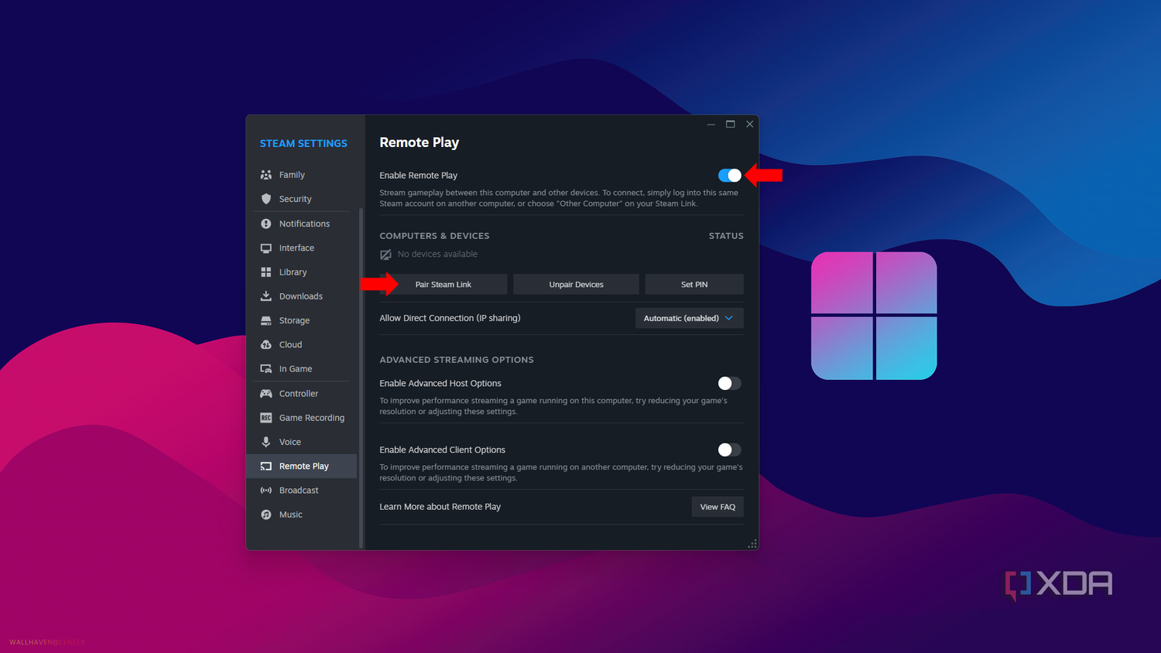The height and width of the screenshot is (653, 1161).
Task: Click the STATUS column header
Action: click(726, 236)
